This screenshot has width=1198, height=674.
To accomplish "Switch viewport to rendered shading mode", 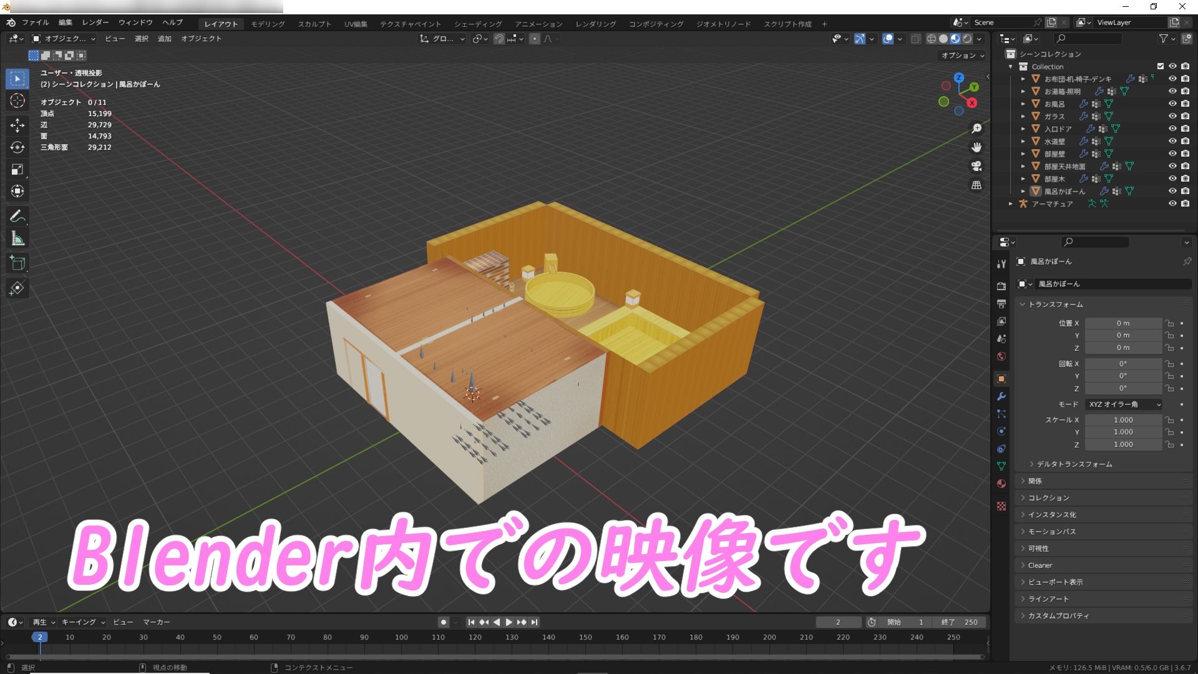I will (x=966, y=39).
